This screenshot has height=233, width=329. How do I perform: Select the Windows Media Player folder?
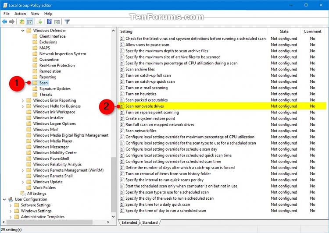coord(53,141)
